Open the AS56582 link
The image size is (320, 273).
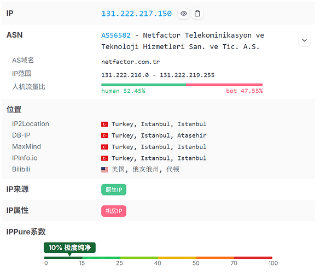116,35
